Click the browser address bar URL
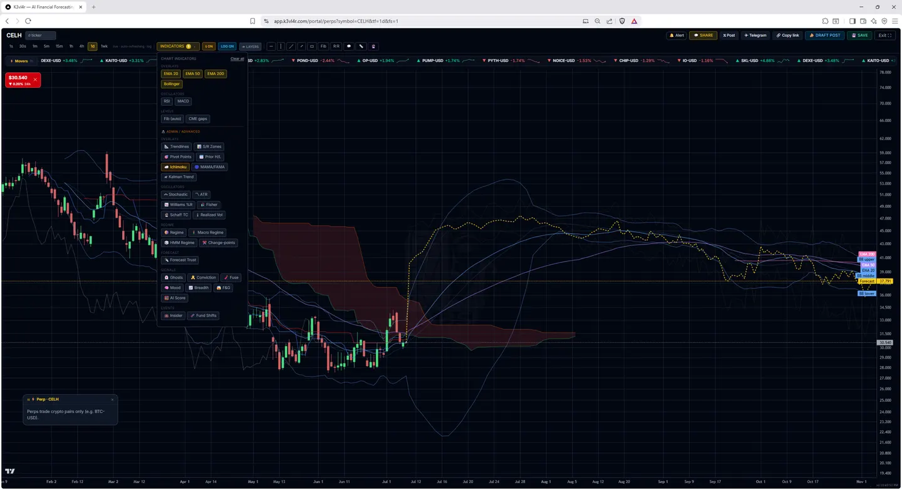This screenshot has height=490, width=902. pyautogui.click(x=336, y=21)
